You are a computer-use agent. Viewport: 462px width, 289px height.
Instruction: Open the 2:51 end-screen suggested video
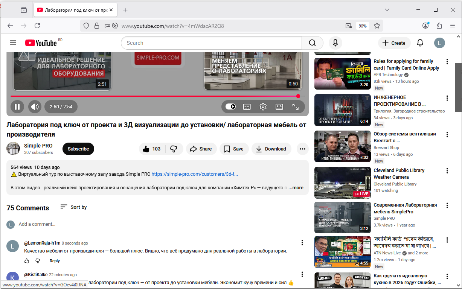[63, 71]
